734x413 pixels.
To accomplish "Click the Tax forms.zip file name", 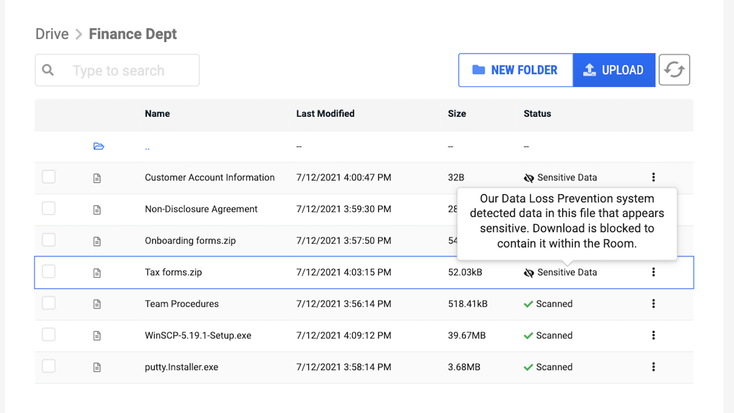I will 173,272.
